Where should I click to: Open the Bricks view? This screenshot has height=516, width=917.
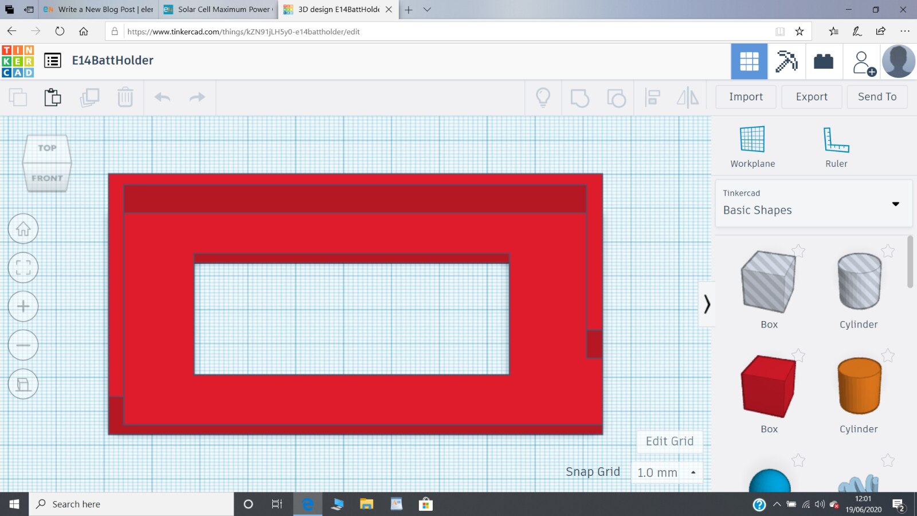[x=824, y=61]
